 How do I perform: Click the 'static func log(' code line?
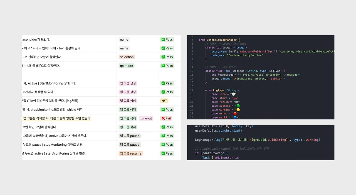(x=245, y=71)
